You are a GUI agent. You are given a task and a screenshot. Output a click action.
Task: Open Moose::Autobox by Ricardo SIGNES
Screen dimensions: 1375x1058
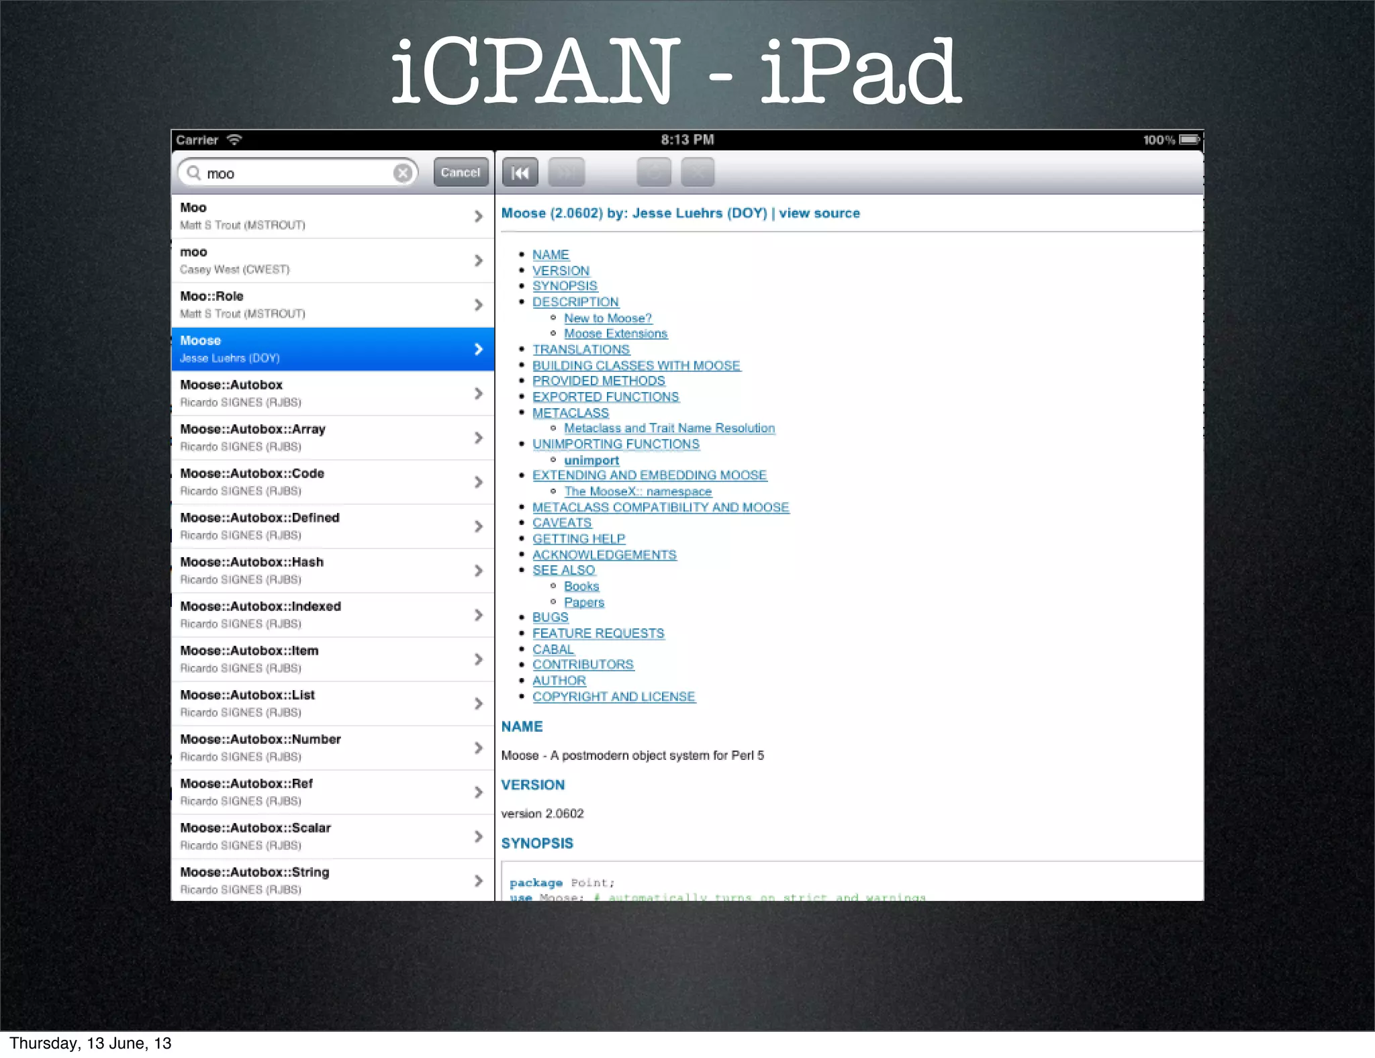333,393
